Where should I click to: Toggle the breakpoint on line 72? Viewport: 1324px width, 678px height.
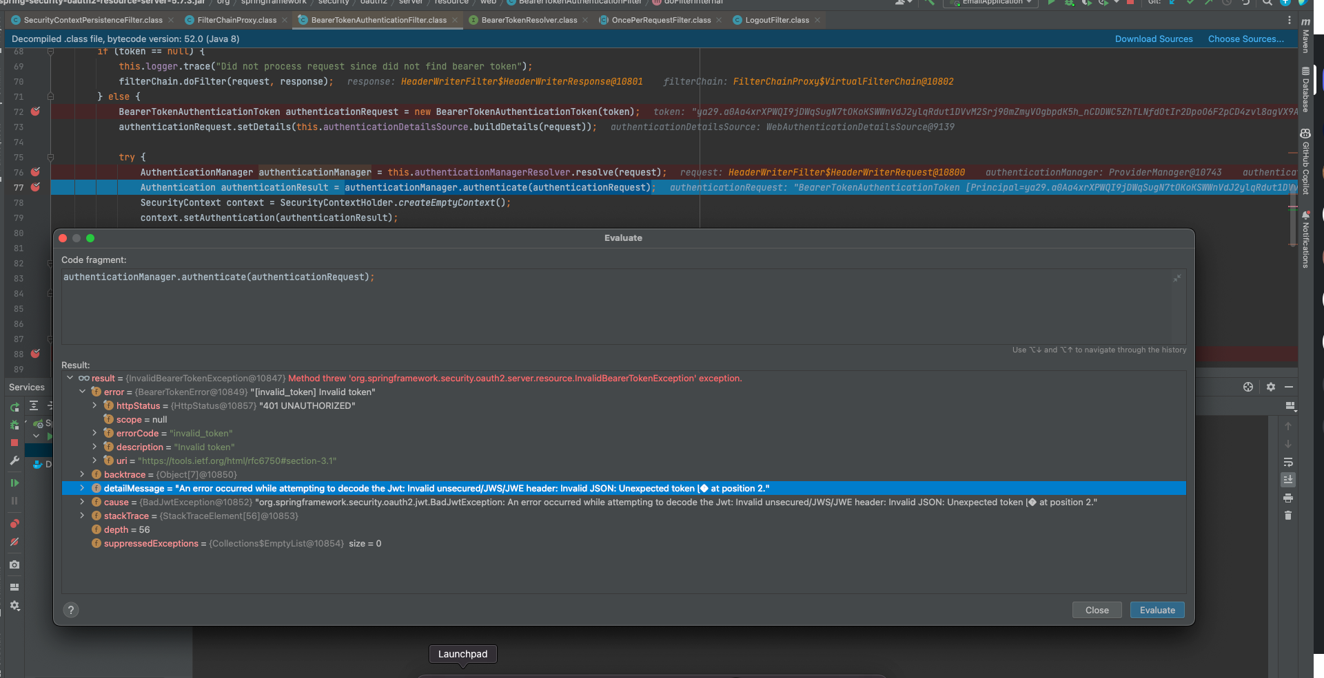coord(35,112)
